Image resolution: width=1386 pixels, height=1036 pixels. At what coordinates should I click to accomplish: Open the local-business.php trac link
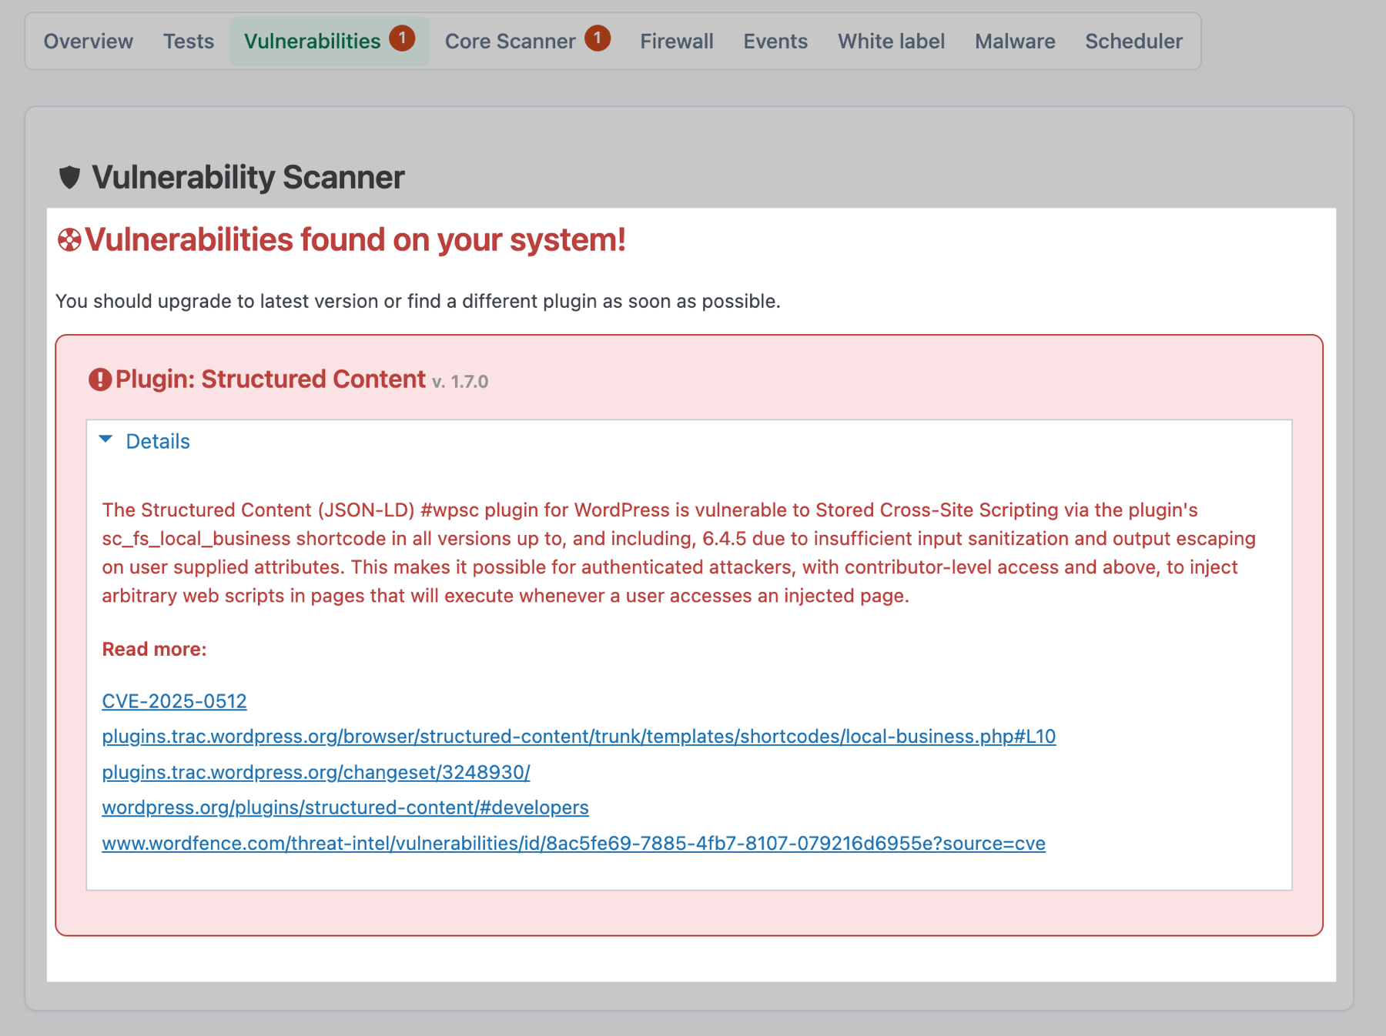point(578,736)
